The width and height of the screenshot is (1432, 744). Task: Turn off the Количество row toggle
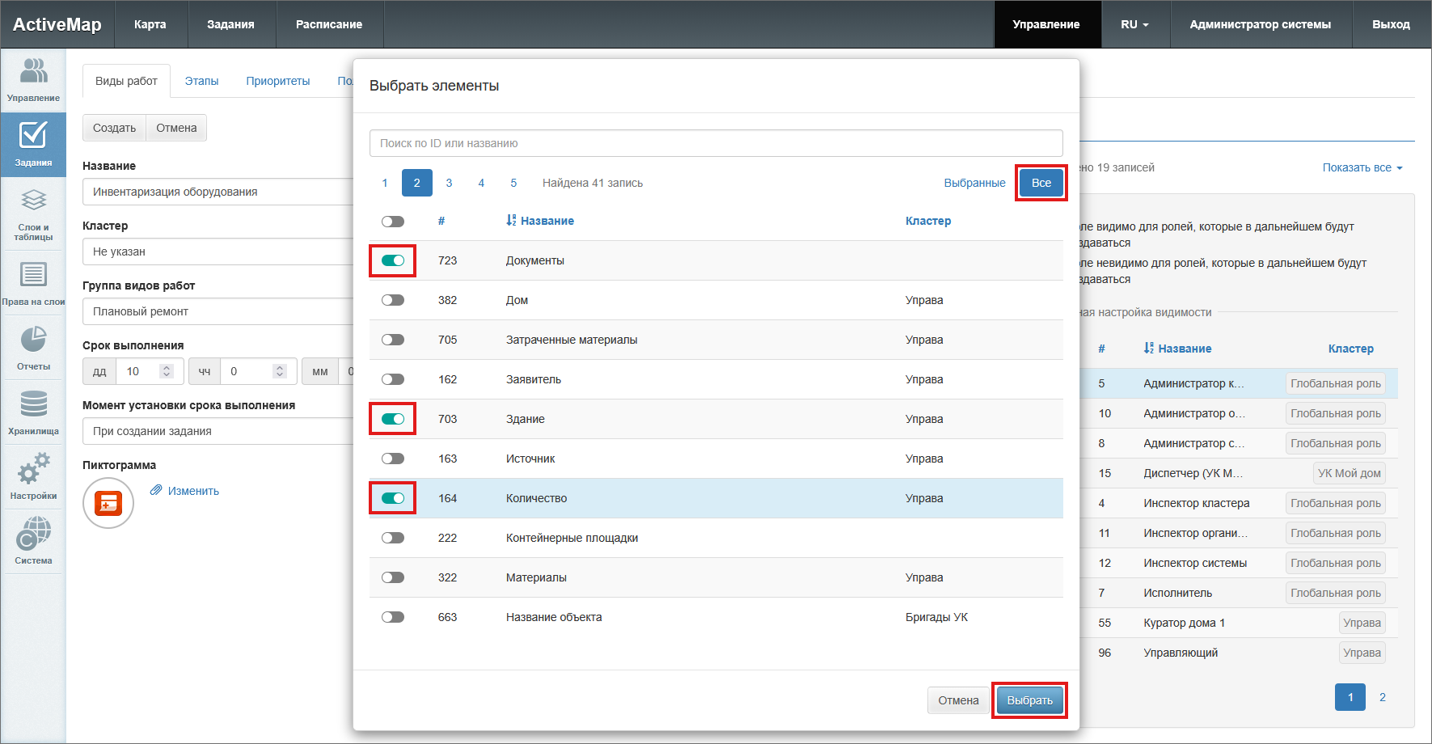click(x=393, y=498)
